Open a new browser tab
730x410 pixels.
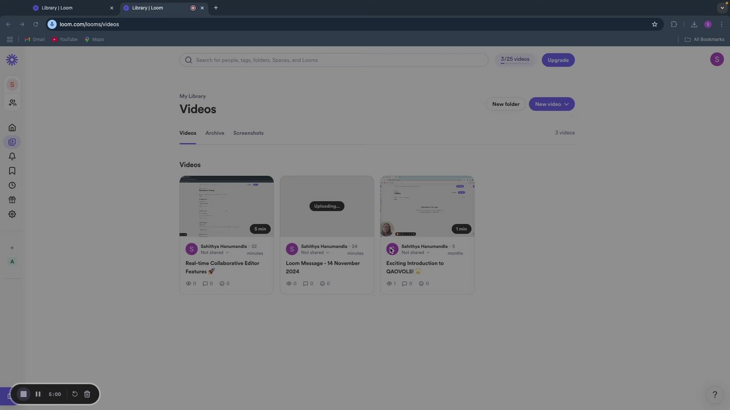pos(216,8)
